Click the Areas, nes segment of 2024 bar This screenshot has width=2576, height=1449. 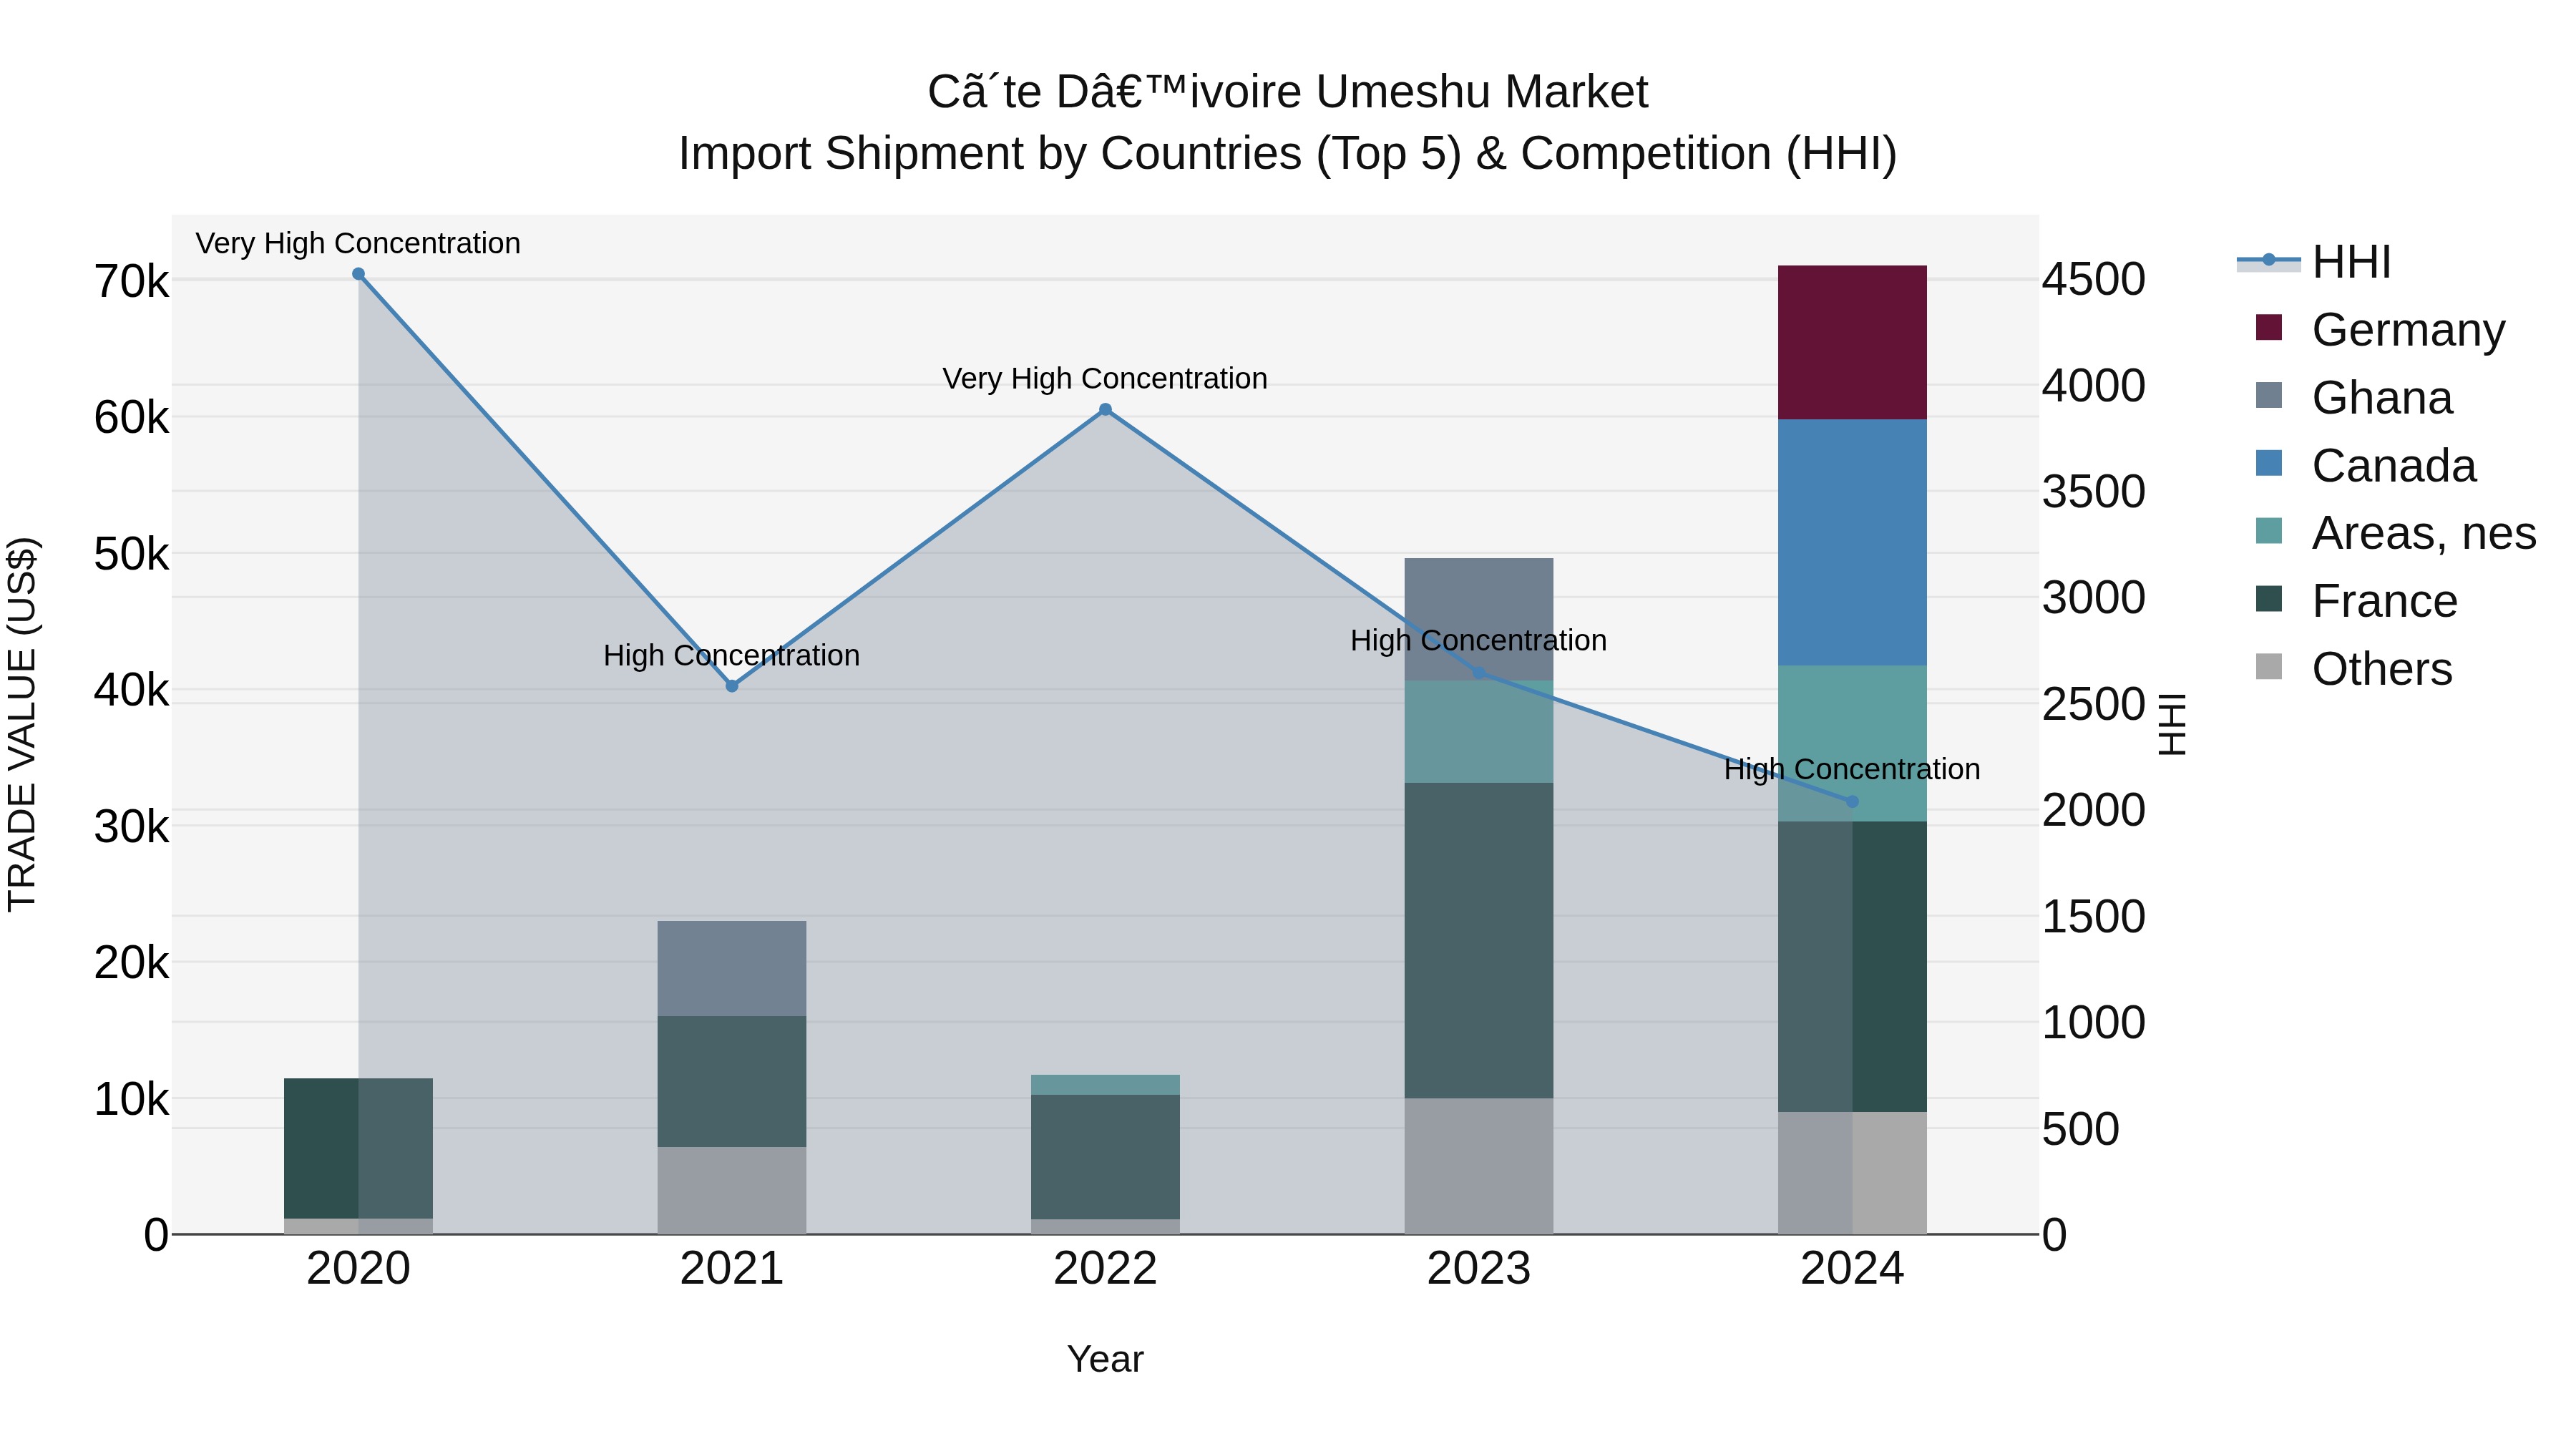1852,744
